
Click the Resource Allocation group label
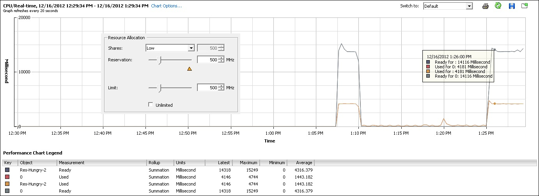coord(126,38)
